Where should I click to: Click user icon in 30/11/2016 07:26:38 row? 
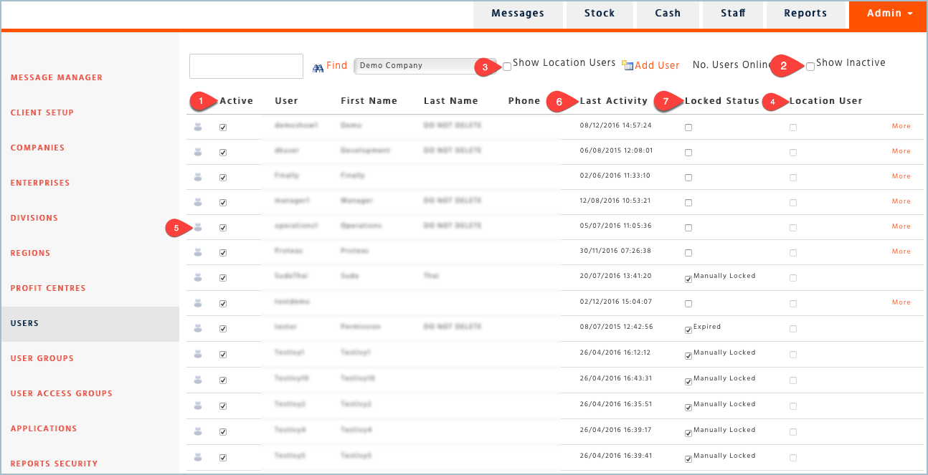198,252
